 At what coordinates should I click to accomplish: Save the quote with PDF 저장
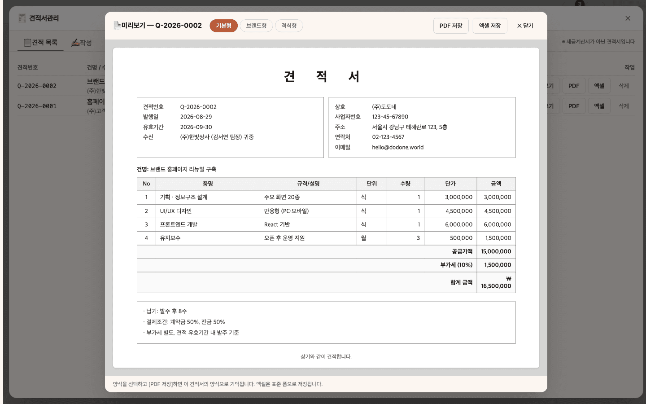tap(451, 26)
